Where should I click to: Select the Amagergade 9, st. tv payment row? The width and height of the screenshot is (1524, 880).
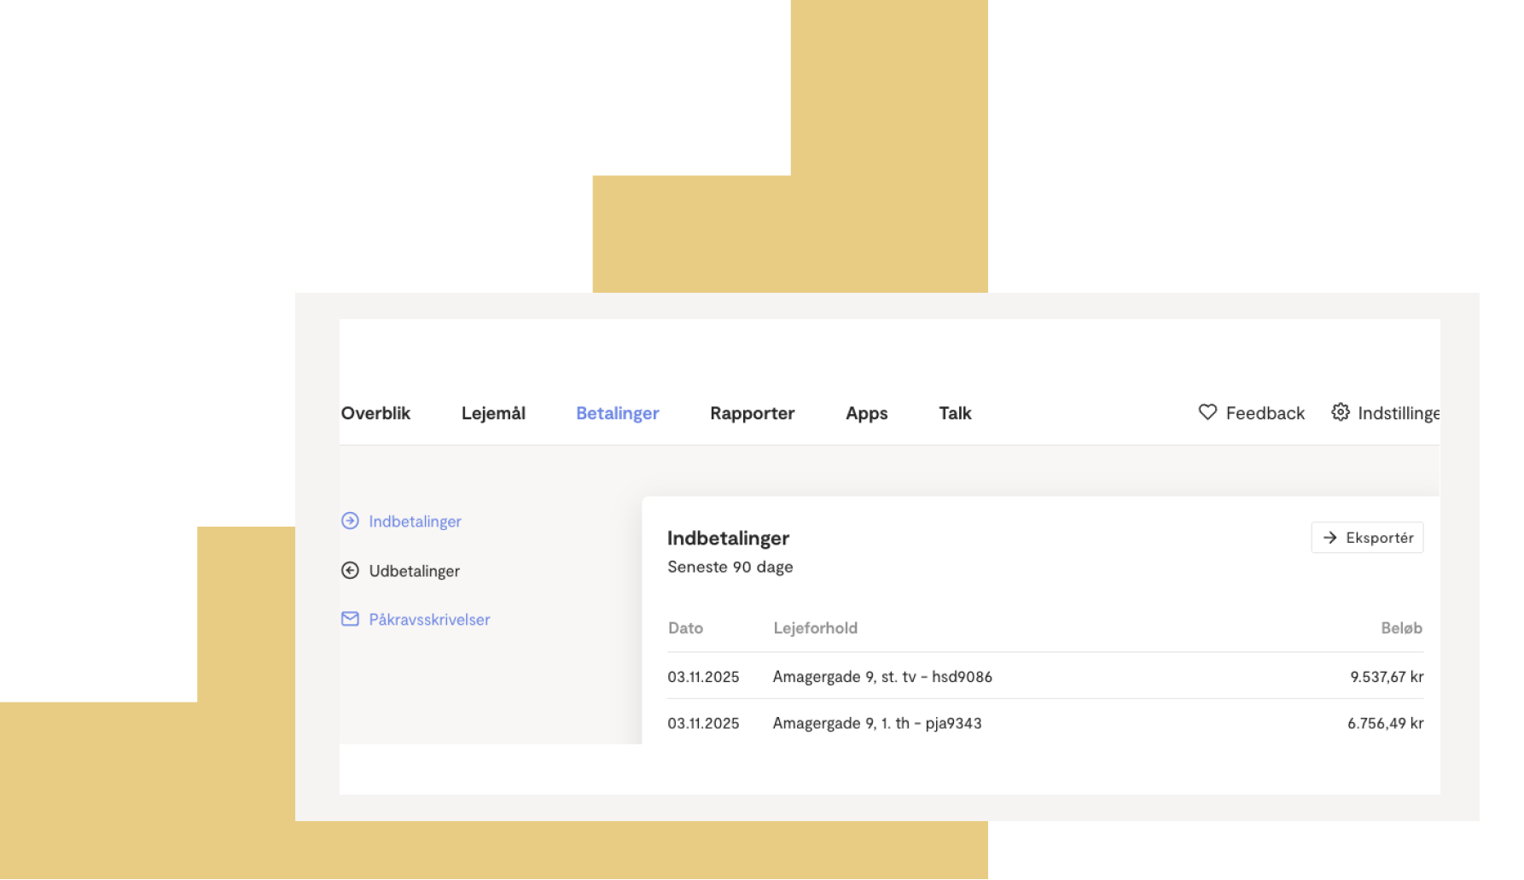coord(1045,676)
